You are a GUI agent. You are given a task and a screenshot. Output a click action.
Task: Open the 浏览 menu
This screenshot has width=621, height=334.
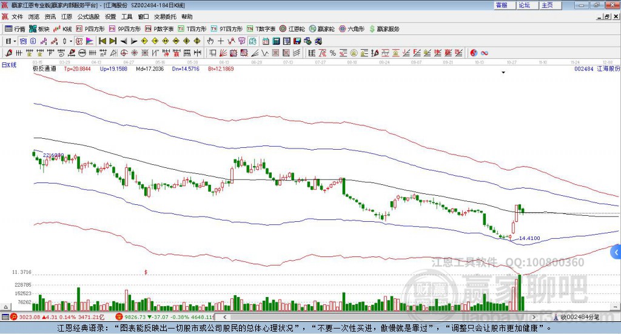(34, 16)
